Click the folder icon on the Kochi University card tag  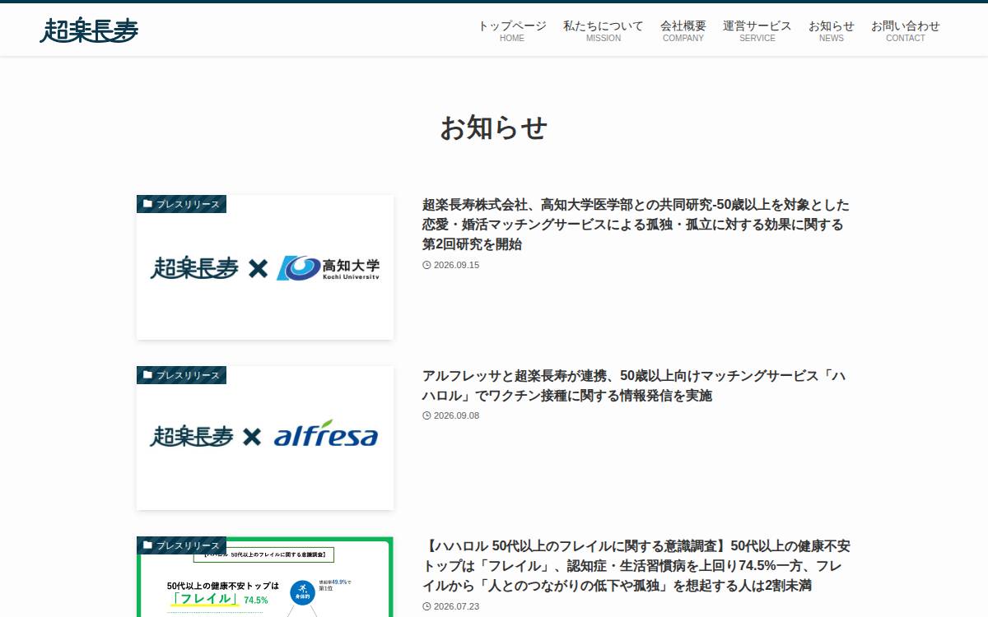147,204
